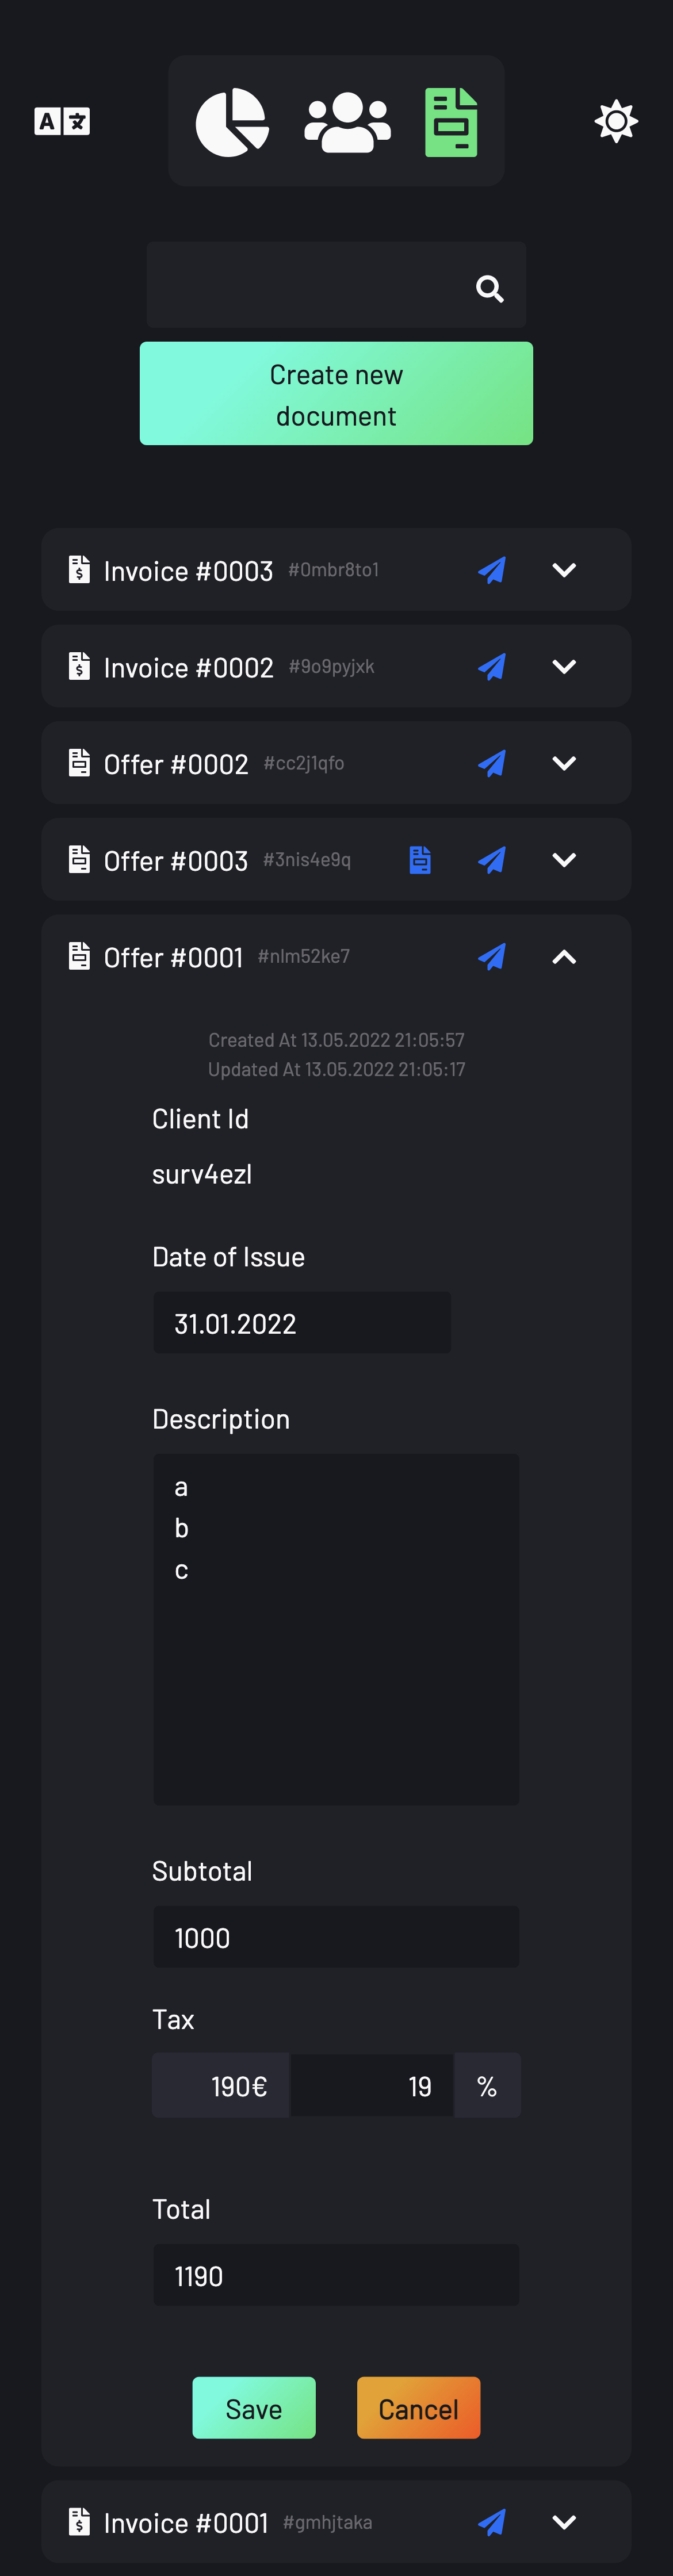The width and height of the screenshot is (673, 2576).
Task: Expand the Invoice #0003 row
Action: 564,570
